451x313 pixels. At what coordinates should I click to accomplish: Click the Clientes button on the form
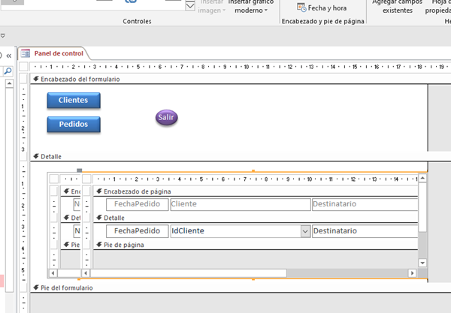pyautogui.click(x=74, y=101)
